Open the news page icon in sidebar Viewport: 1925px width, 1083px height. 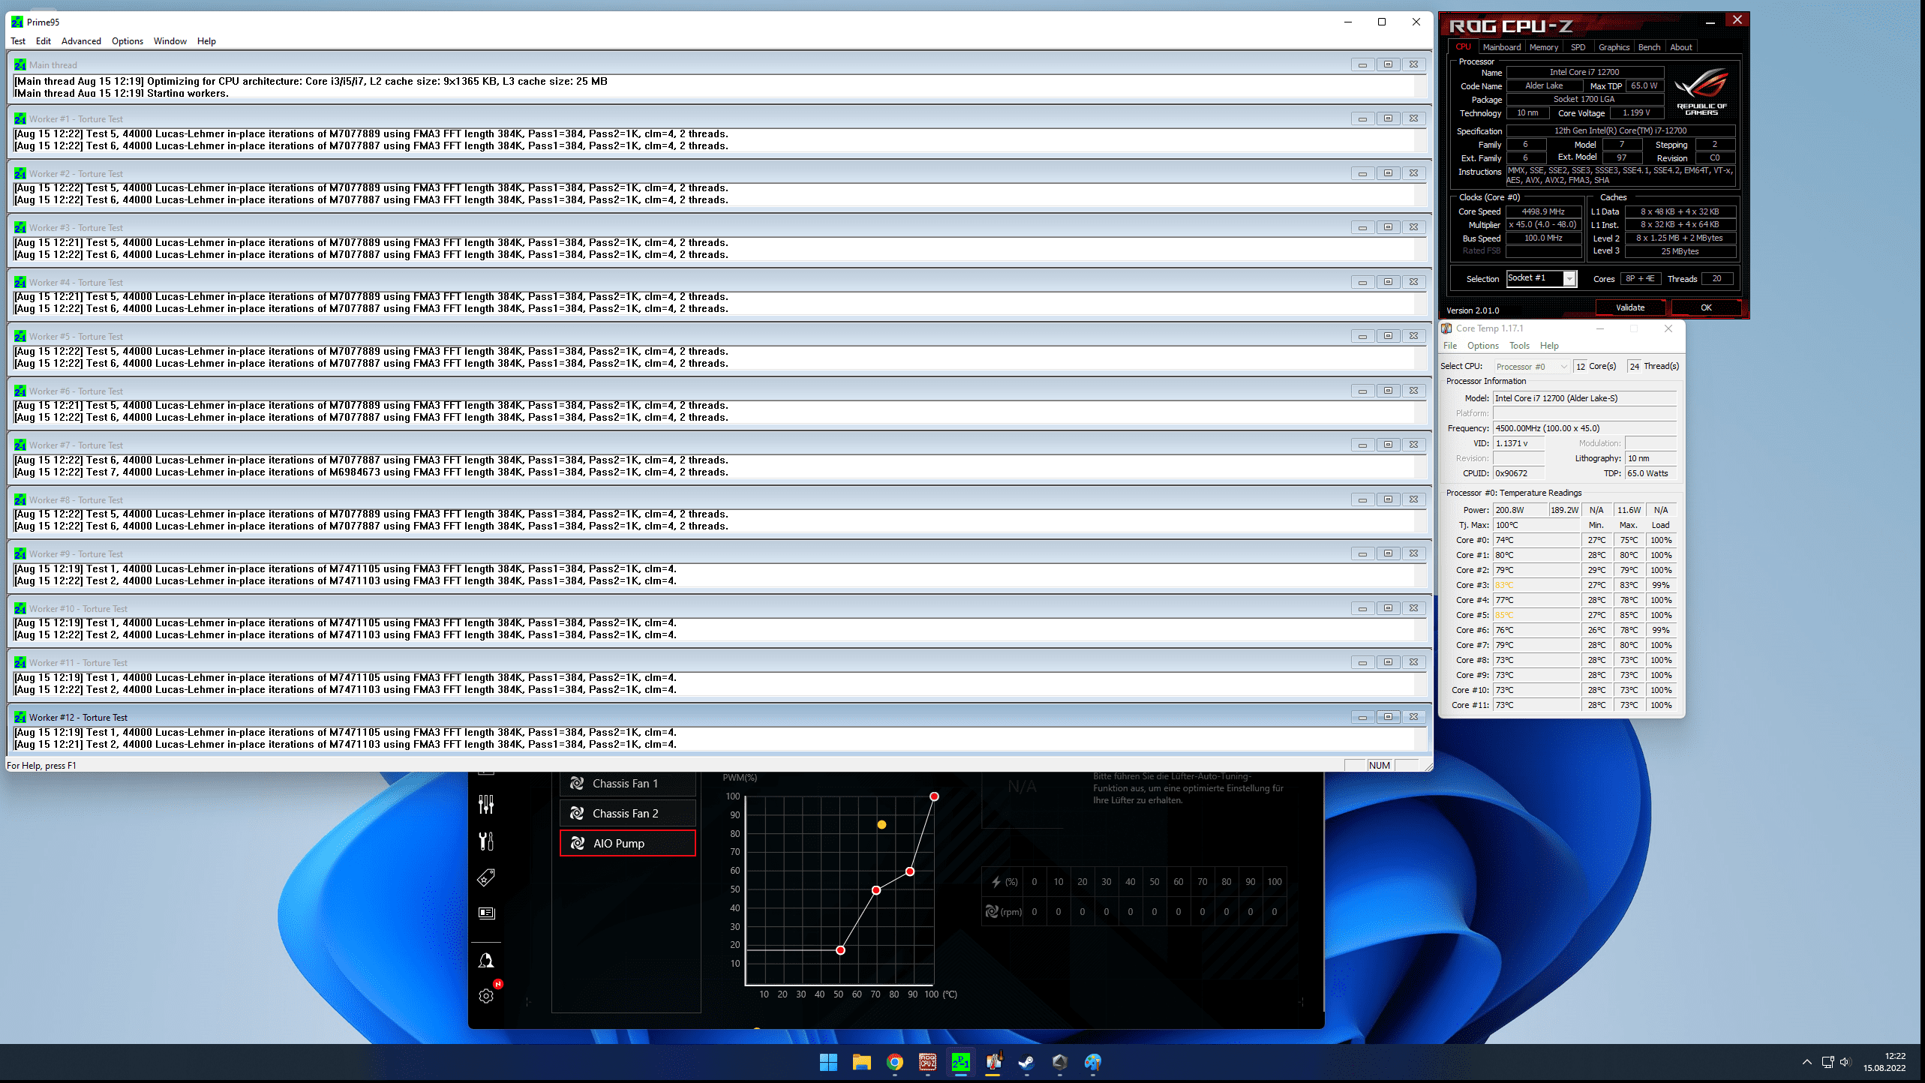click(x=486, y=913)
